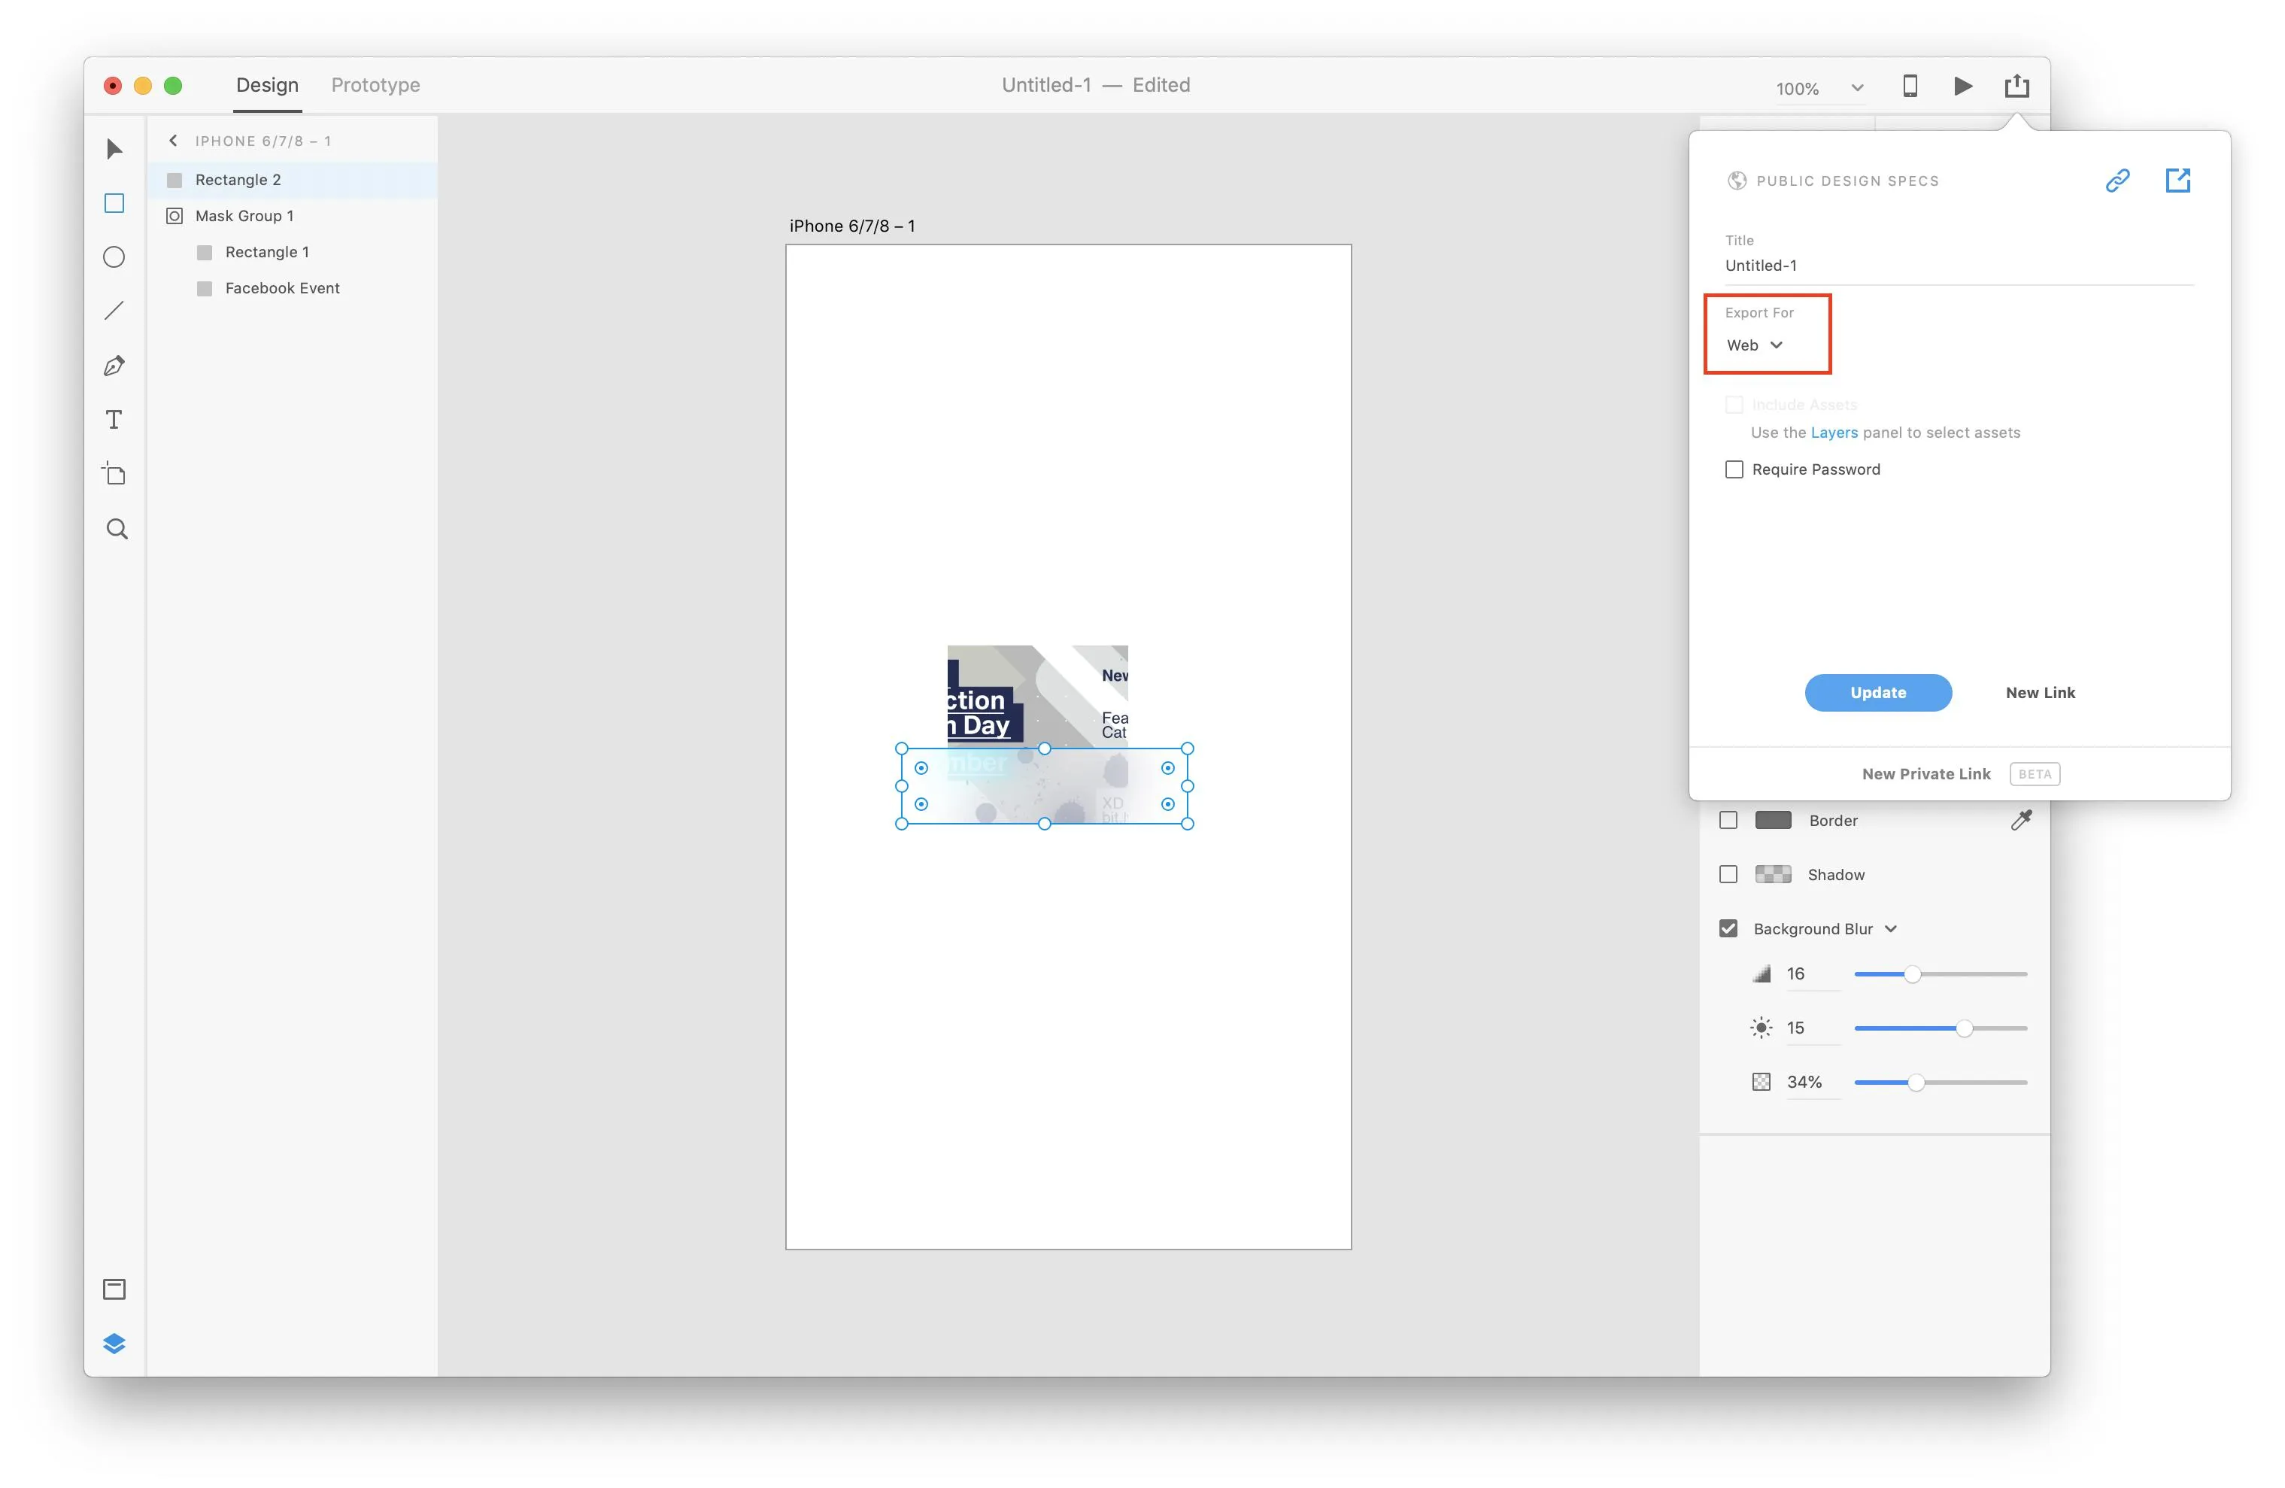
Task: Open the Background Blur type dropdown
Action: [1890, 928]
